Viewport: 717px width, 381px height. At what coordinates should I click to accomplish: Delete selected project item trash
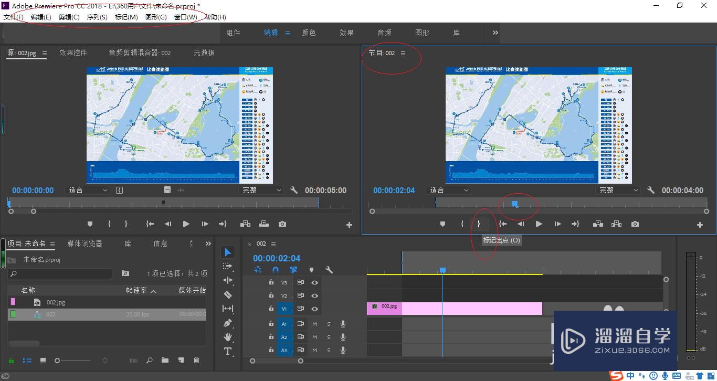point(197,361)
